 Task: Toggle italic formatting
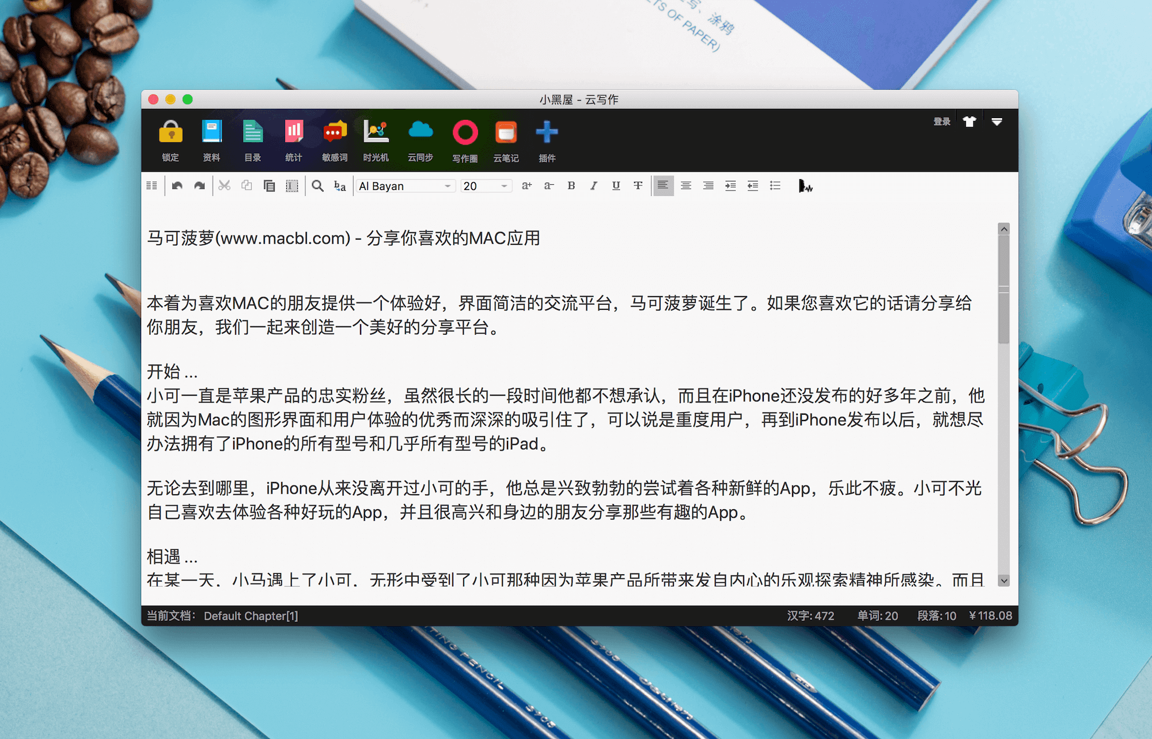click(593, 185)
